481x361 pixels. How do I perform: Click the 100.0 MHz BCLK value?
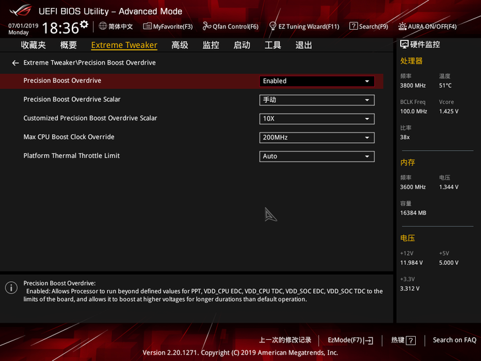[x=414, y=111]
